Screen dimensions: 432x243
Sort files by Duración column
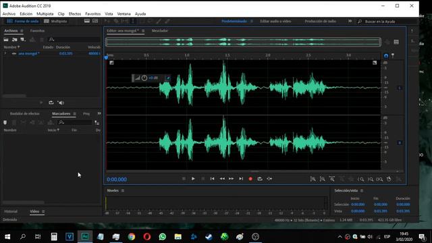tap(63, 47)
